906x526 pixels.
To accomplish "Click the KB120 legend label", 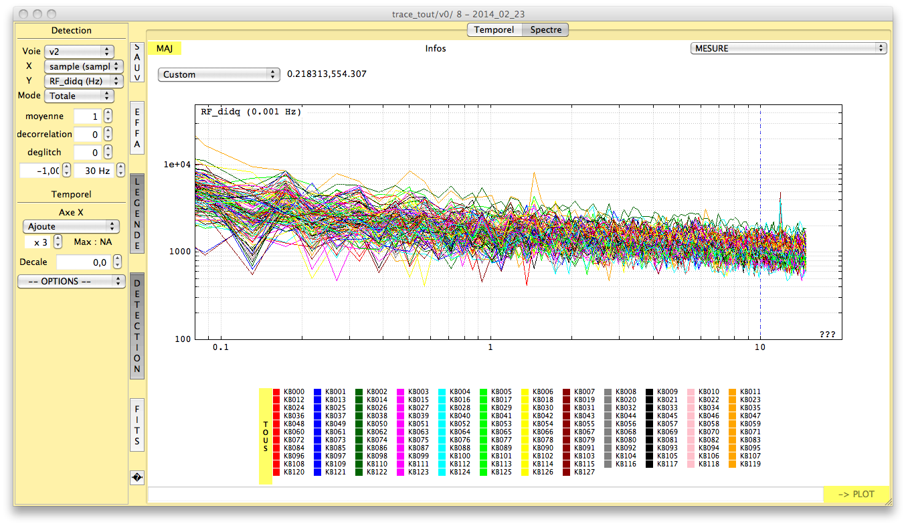I will [x=294, y=472].
